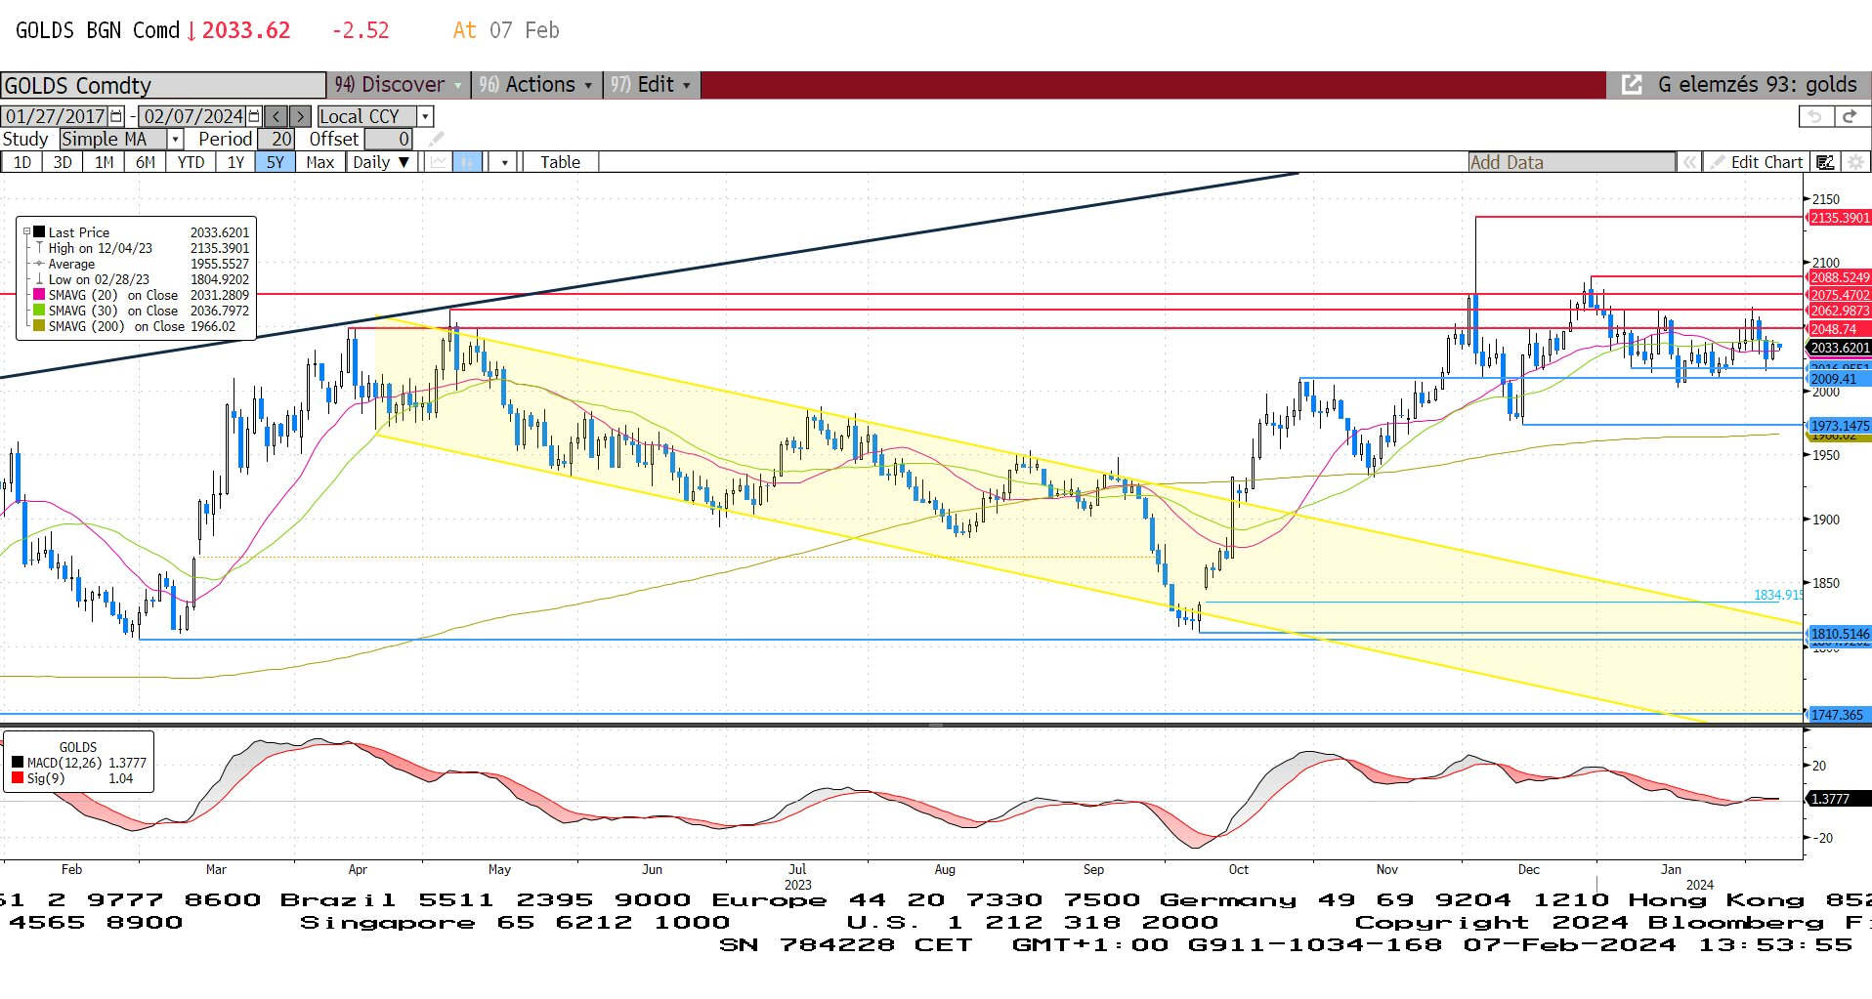
Task: Click the green SMAVG (30) color swatch
Action: click(39, 311)
